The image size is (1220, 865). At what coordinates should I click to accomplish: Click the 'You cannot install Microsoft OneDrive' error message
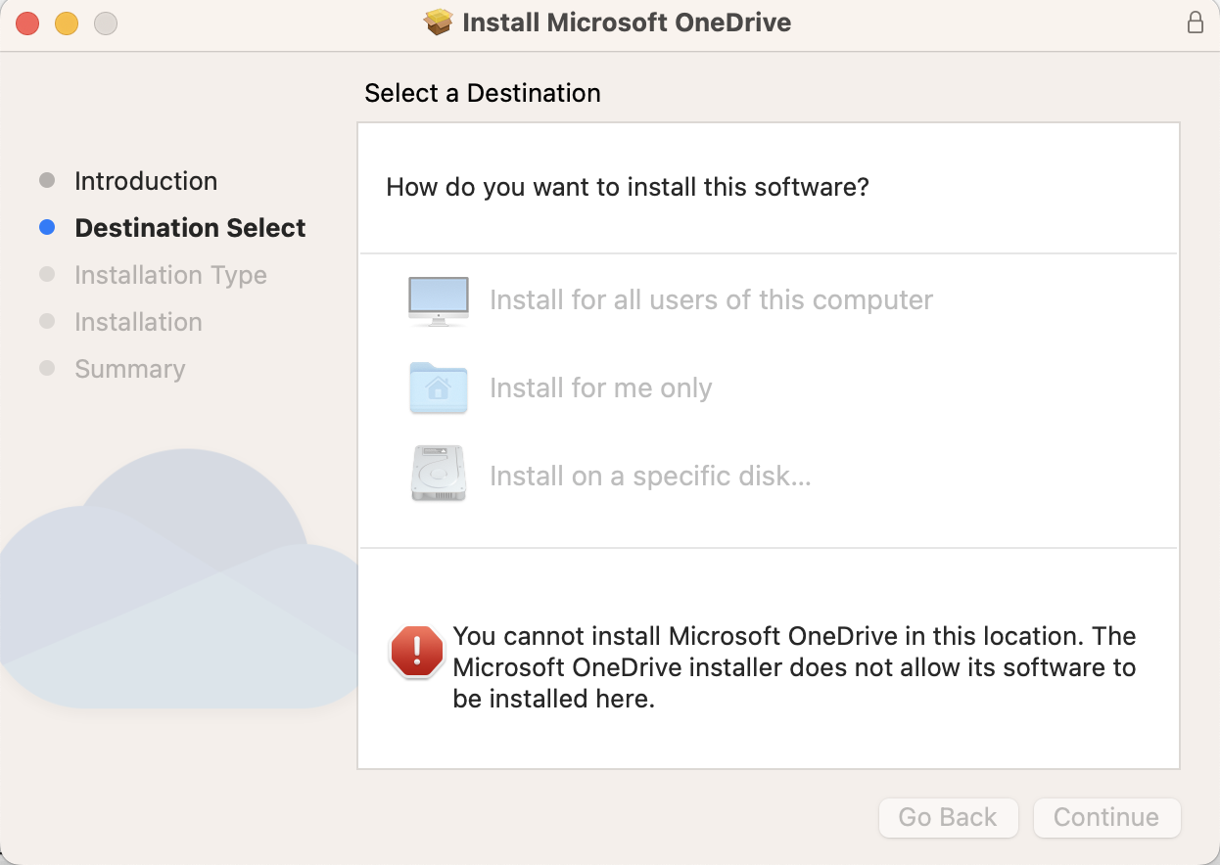click(x=794, y=667)
